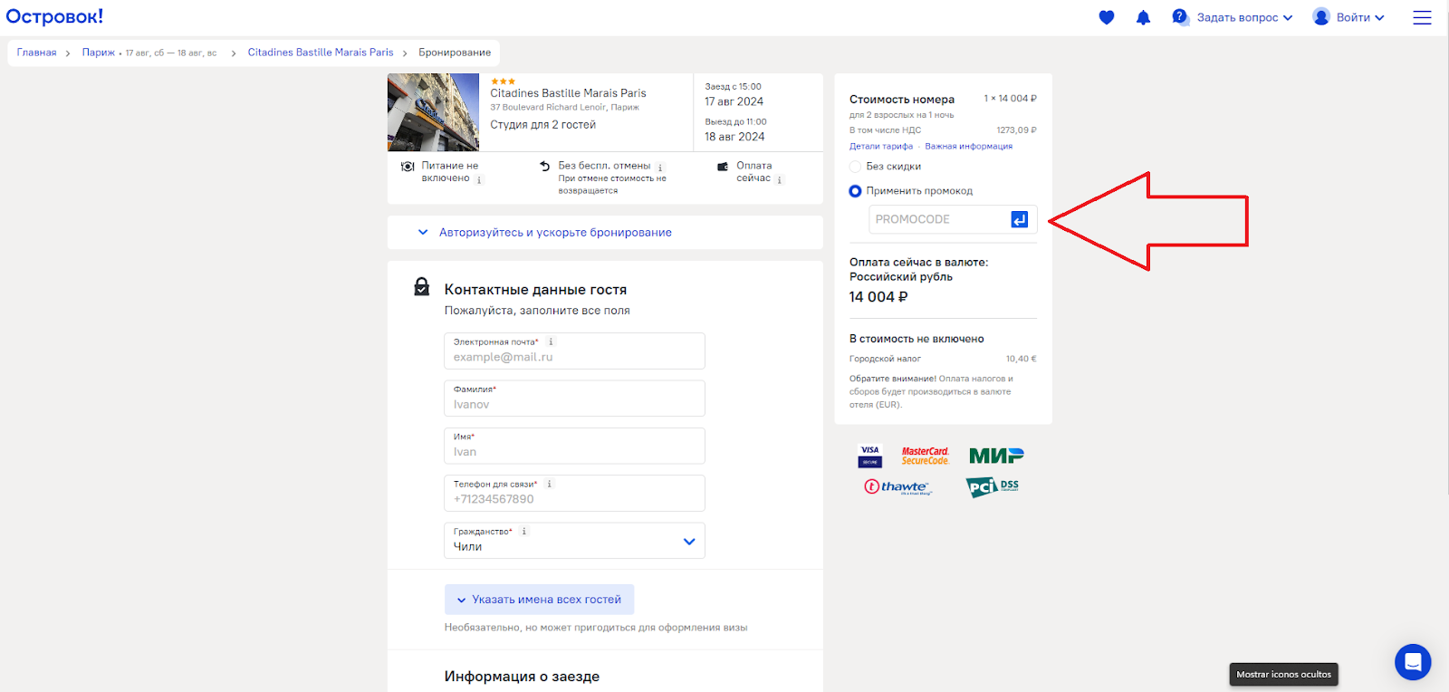1449x692 pixels.
Task: Open favorites via the heart icon
Action: [1106, 17]
